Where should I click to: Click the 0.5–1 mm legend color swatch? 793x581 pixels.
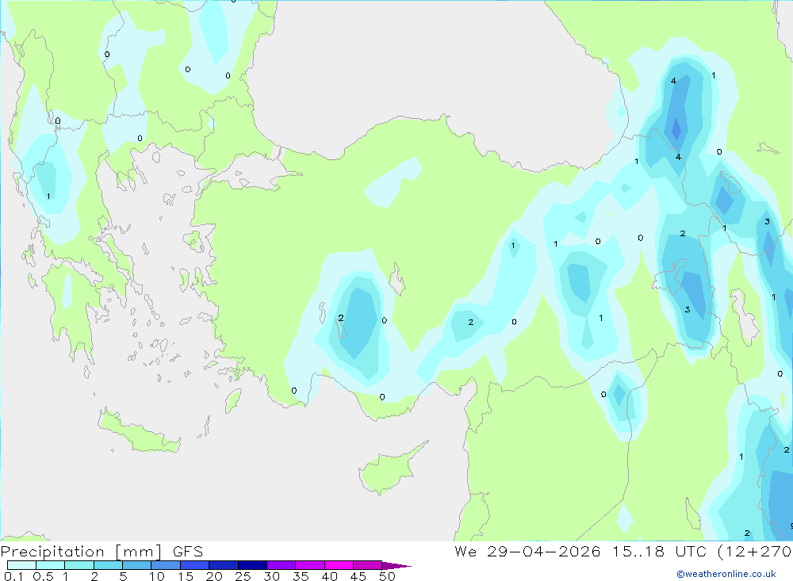(51, 565)
